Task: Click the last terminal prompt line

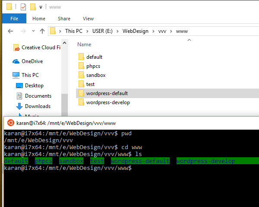Action: [68, 168]
